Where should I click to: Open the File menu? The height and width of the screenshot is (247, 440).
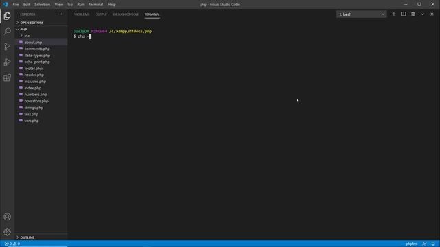click(16, 5)
